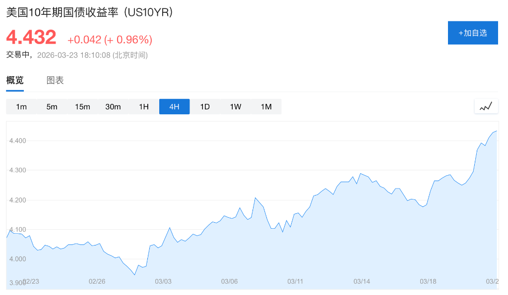The image size is (508, 295).
Task: Click the 4.300 level on the y-axis
Action: pos(18,170)
